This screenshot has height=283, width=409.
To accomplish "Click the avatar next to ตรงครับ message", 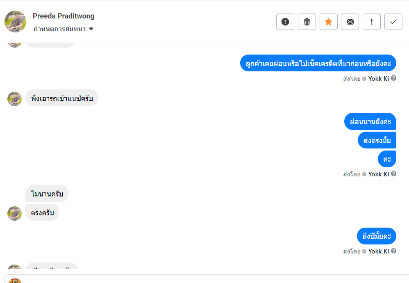I will coord(14,213).
